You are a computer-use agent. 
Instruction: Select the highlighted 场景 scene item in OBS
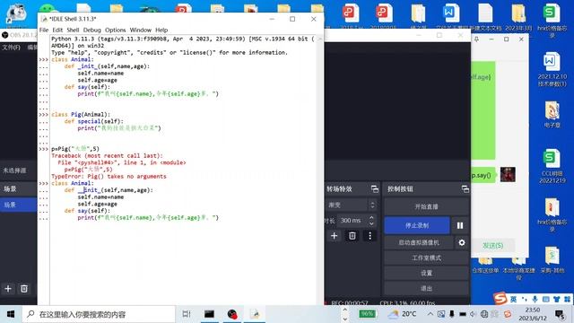pos(18,205)
